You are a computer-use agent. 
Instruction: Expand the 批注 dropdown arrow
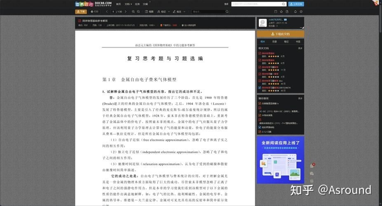point(185,12)
